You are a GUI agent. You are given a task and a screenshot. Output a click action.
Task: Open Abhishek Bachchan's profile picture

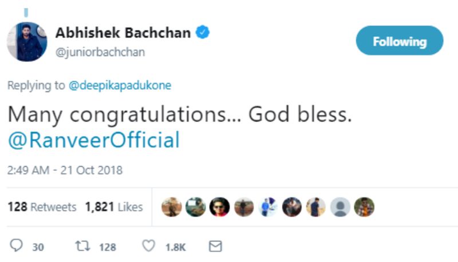(x=26, y=42)
